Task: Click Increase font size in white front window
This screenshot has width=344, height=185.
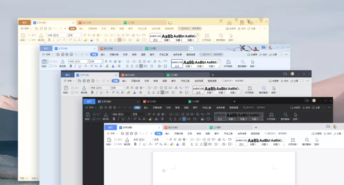Action: (171, 139)
